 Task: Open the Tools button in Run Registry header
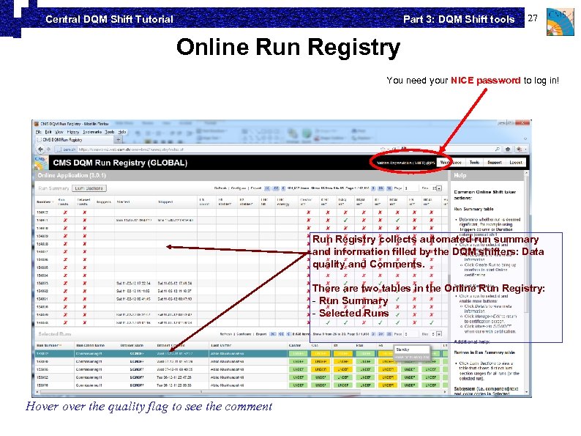[474, 163]
